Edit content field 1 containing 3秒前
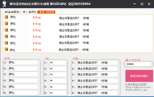 coord(98,63)
